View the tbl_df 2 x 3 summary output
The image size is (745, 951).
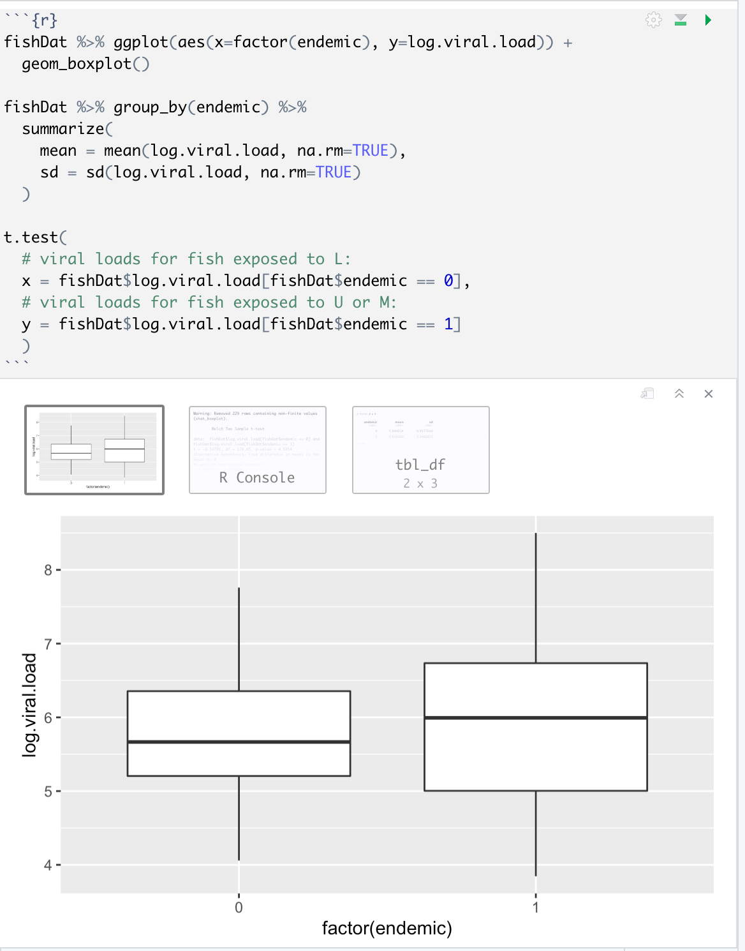420,449
